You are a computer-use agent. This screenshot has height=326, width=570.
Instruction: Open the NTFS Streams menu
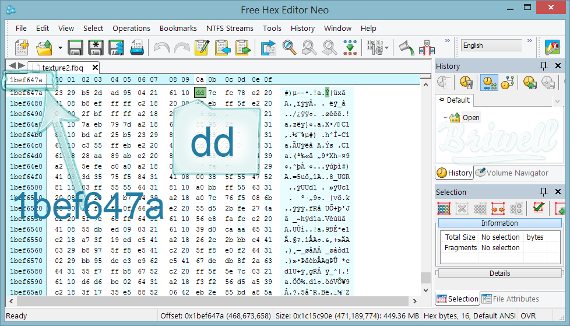click(x=230, y=29)
